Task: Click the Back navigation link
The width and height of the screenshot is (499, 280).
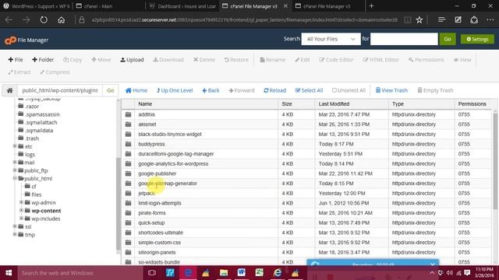Action: click(x=211, y=90)
